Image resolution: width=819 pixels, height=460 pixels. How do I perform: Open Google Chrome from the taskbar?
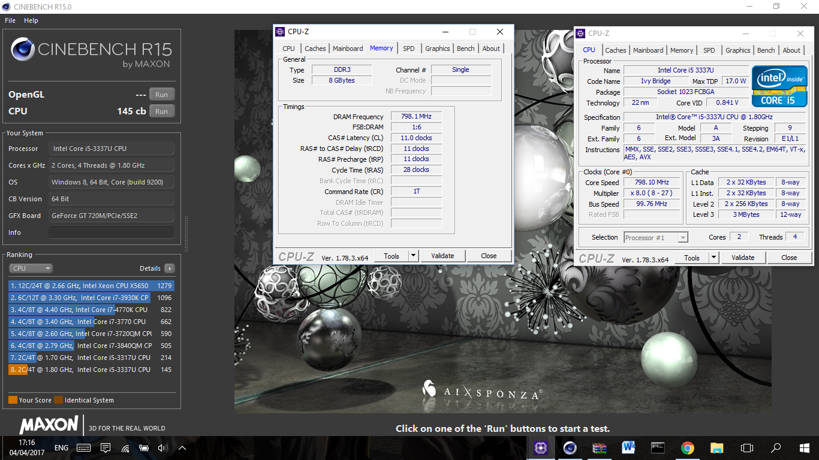tap(687, 447)
